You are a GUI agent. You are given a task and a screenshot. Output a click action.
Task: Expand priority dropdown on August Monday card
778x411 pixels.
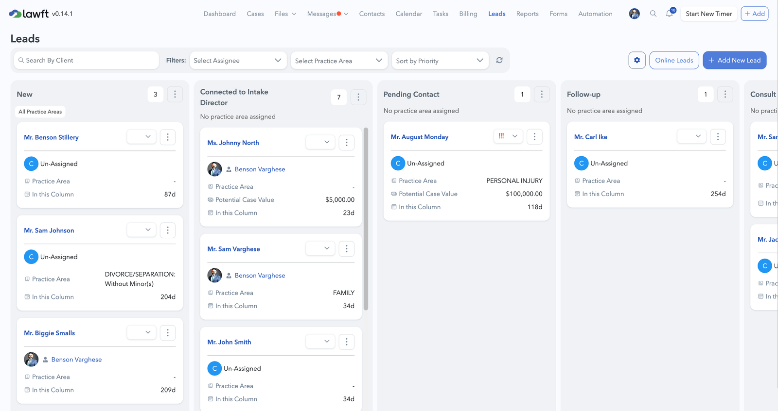coord(508,136)
